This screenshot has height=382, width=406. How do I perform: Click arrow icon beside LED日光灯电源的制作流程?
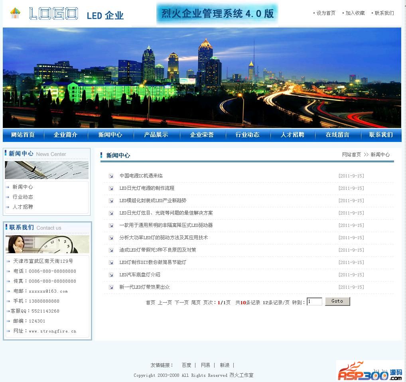point(111,189)
